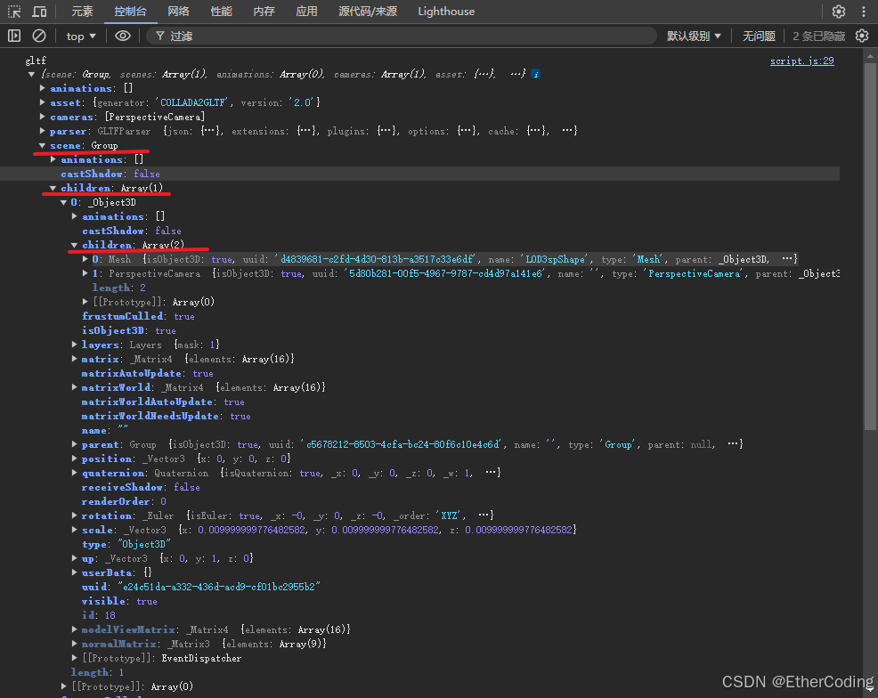Open the Lighthouse tab
Screen dimensions: 878x698
[446, 12]
